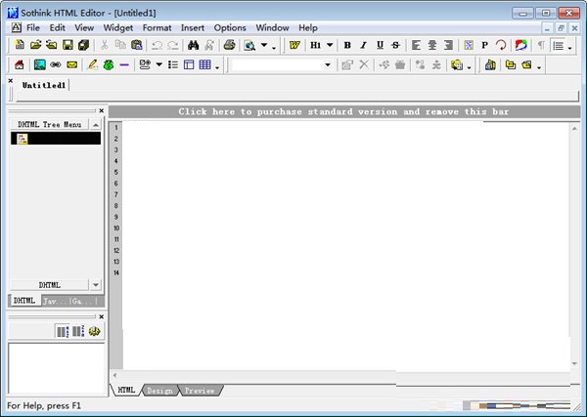Click the red line break arrow icon
Screen dimensions: 587x417
click(501, 45)
